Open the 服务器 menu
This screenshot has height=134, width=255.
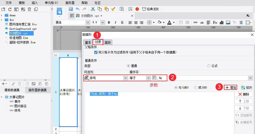click(70, 3)
